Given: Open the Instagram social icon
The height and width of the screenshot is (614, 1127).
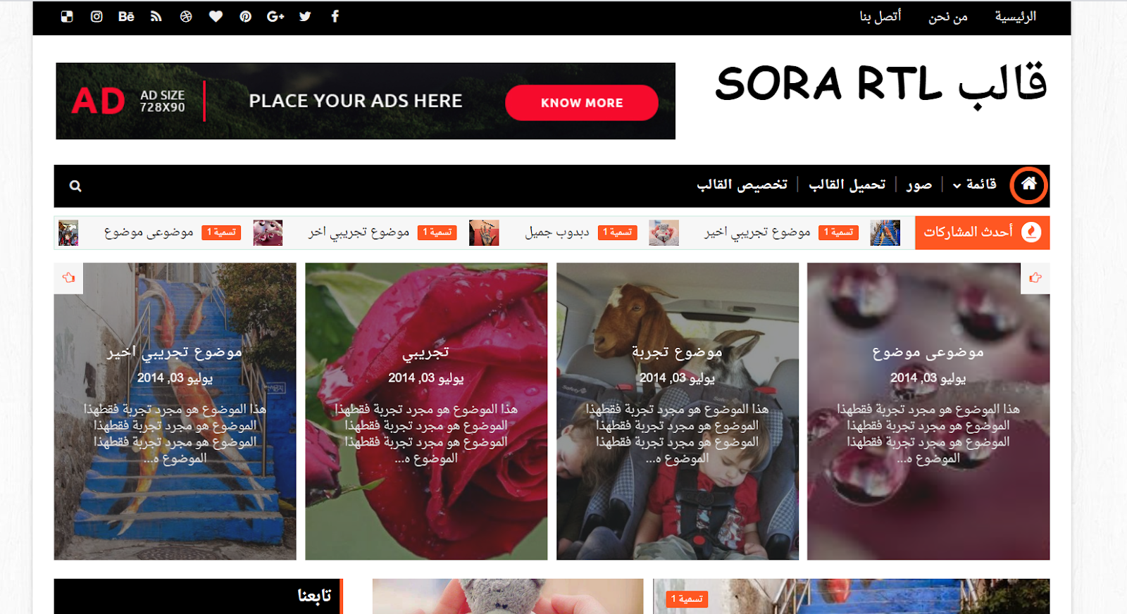Looking at the screenshot, I should click(96, 16).
